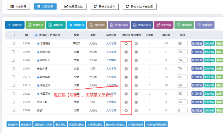Open the 信息回收站 tab
Screen dimensions: 223x133
(x=74, y=6)
